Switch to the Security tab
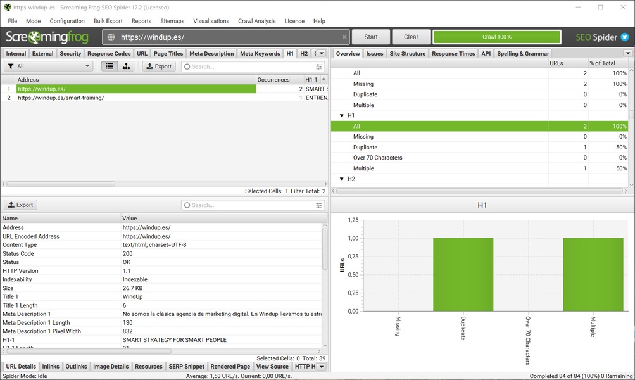The height and width of the screenshot is (380, 635). pyautogui.click(x=70, y=53)
